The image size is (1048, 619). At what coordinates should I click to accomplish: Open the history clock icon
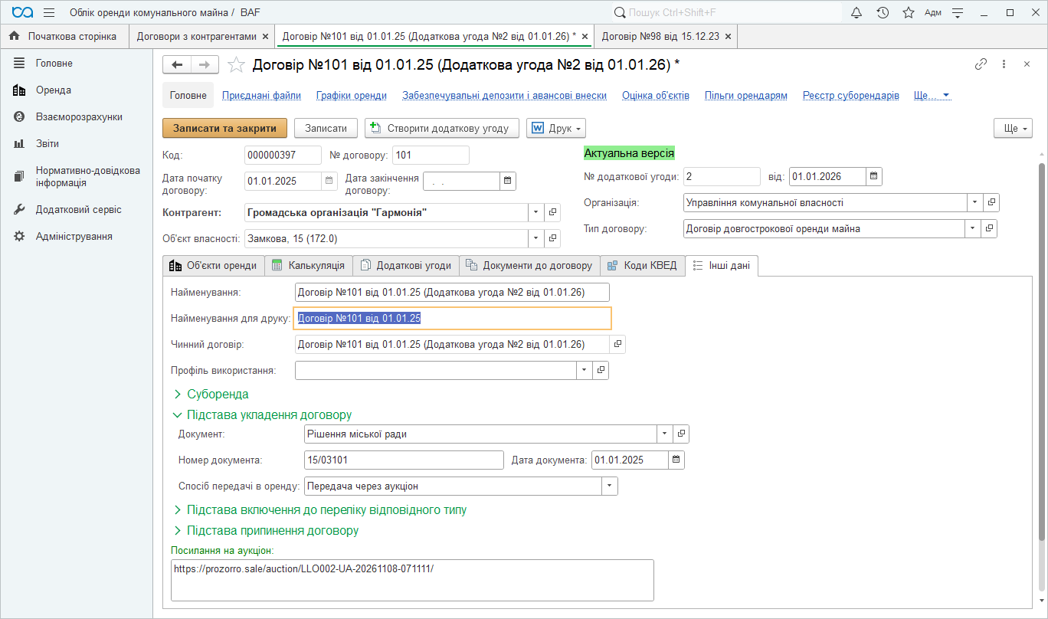(883, 12)
